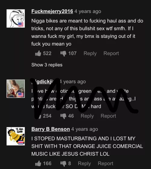Viewport: 151px width, 169px height.
Task: Expand Show 3 replies
Action: [47, 65]
